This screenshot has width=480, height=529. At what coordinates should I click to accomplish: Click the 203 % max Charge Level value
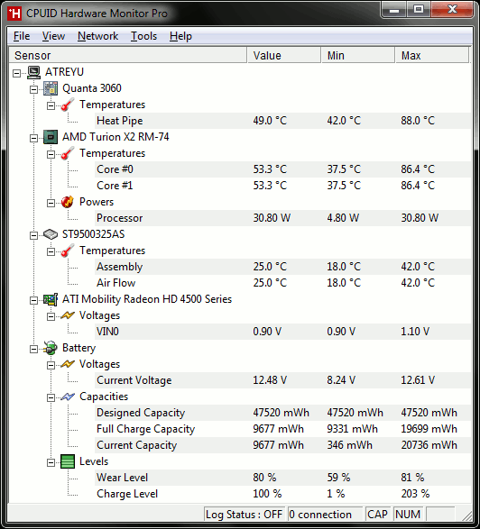[x=415, y=494]
